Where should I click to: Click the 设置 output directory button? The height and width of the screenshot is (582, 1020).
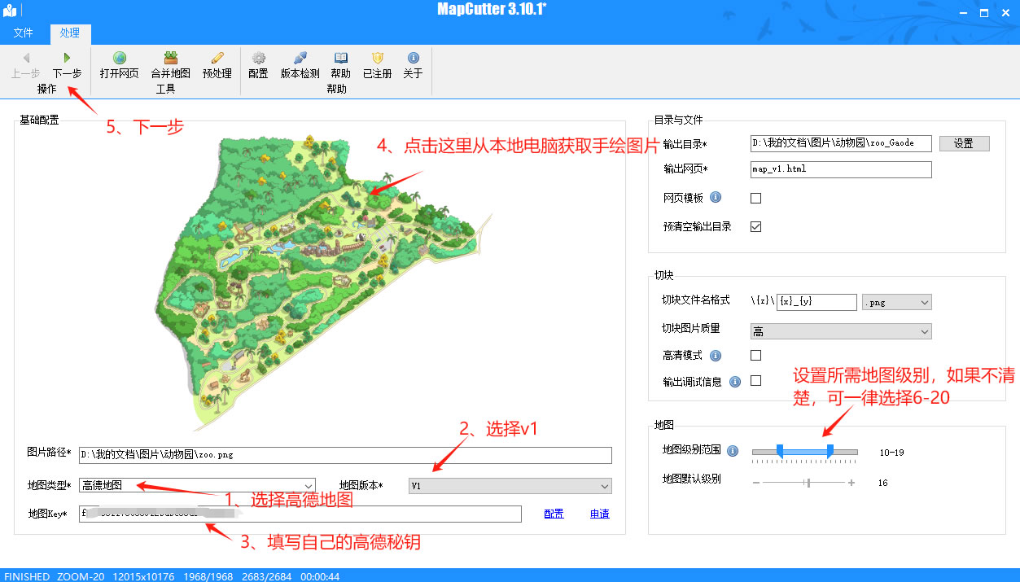pos(964,143)
